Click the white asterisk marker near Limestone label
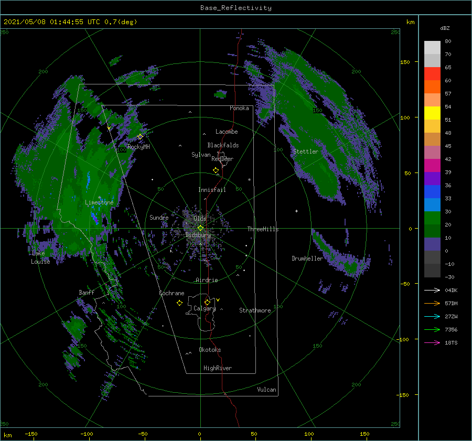472x441 pixels. tap(99, 198)
